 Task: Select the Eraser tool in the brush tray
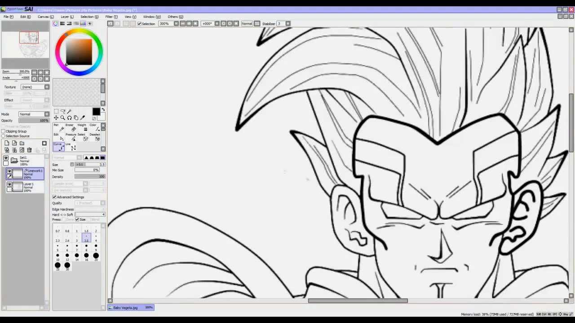[x=71, y=128]
